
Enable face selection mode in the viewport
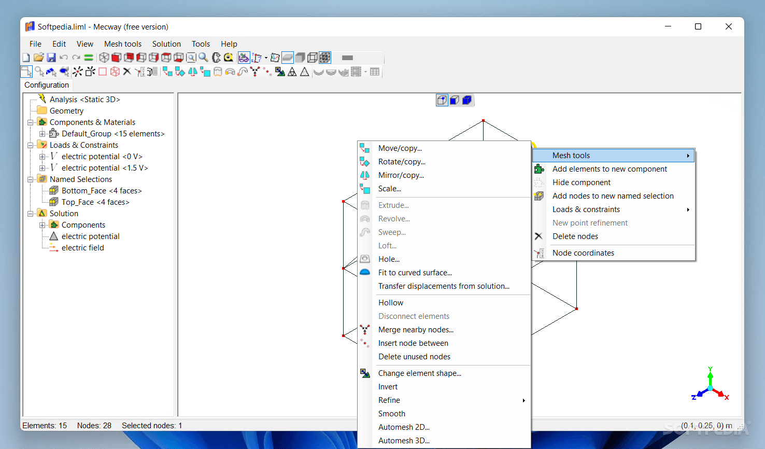[455, 100]
